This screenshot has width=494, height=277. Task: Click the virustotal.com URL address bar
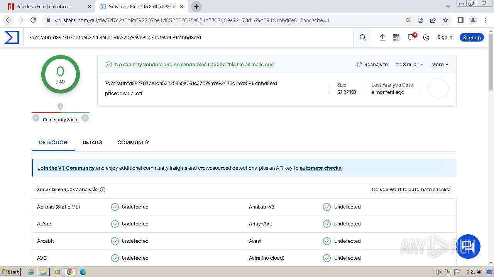(192, 20)
